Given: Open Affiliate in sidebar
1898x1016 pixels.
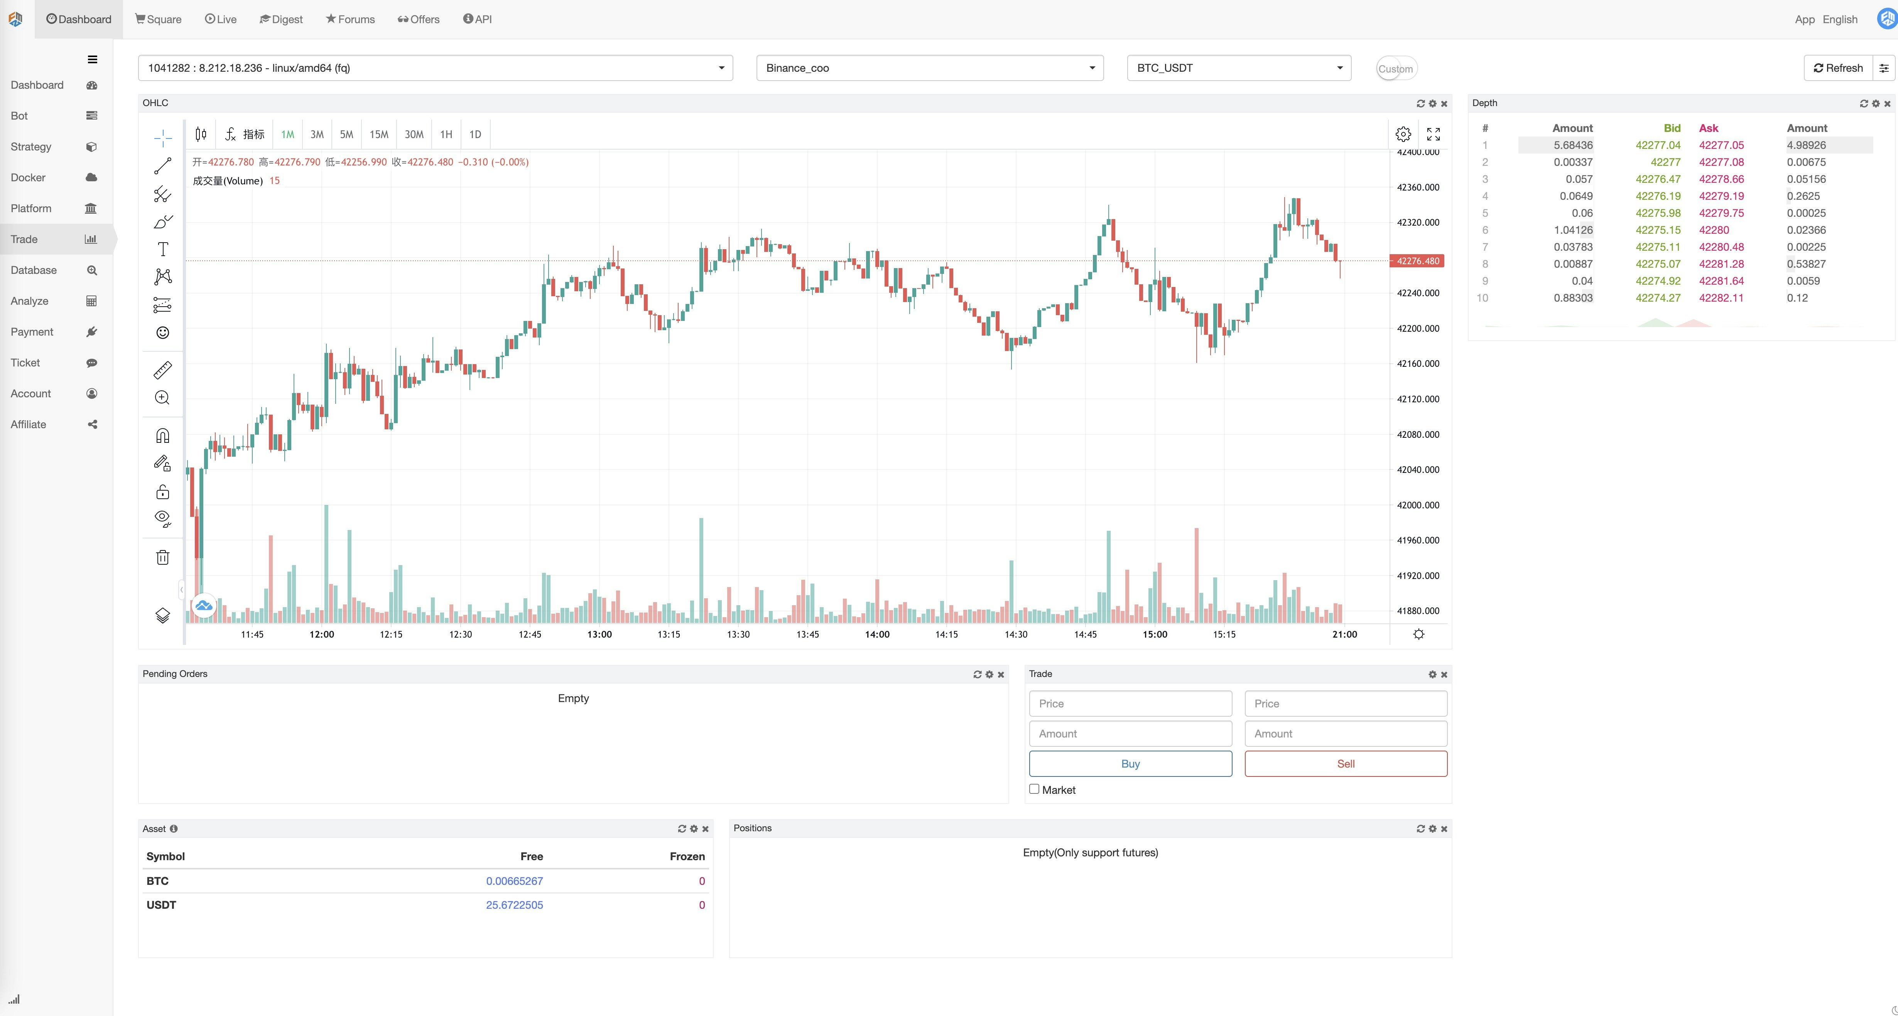Looking at the screenshot, I should click(56, 424).
